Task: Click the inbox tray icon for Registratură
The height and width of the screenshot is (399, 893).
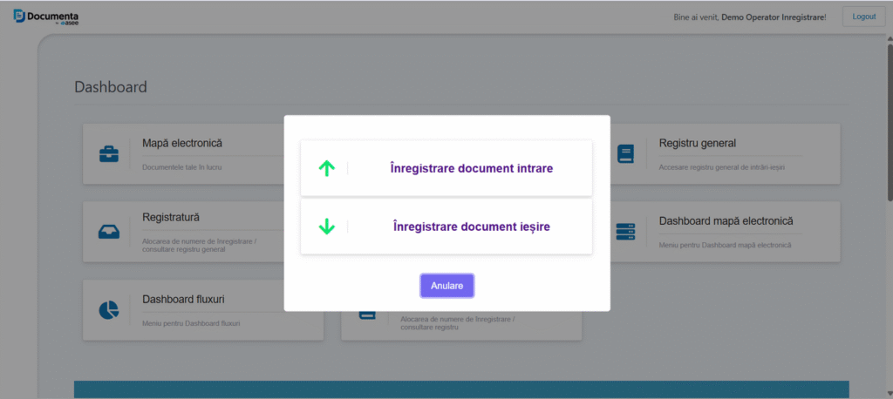Action: (x=110, y=233)
